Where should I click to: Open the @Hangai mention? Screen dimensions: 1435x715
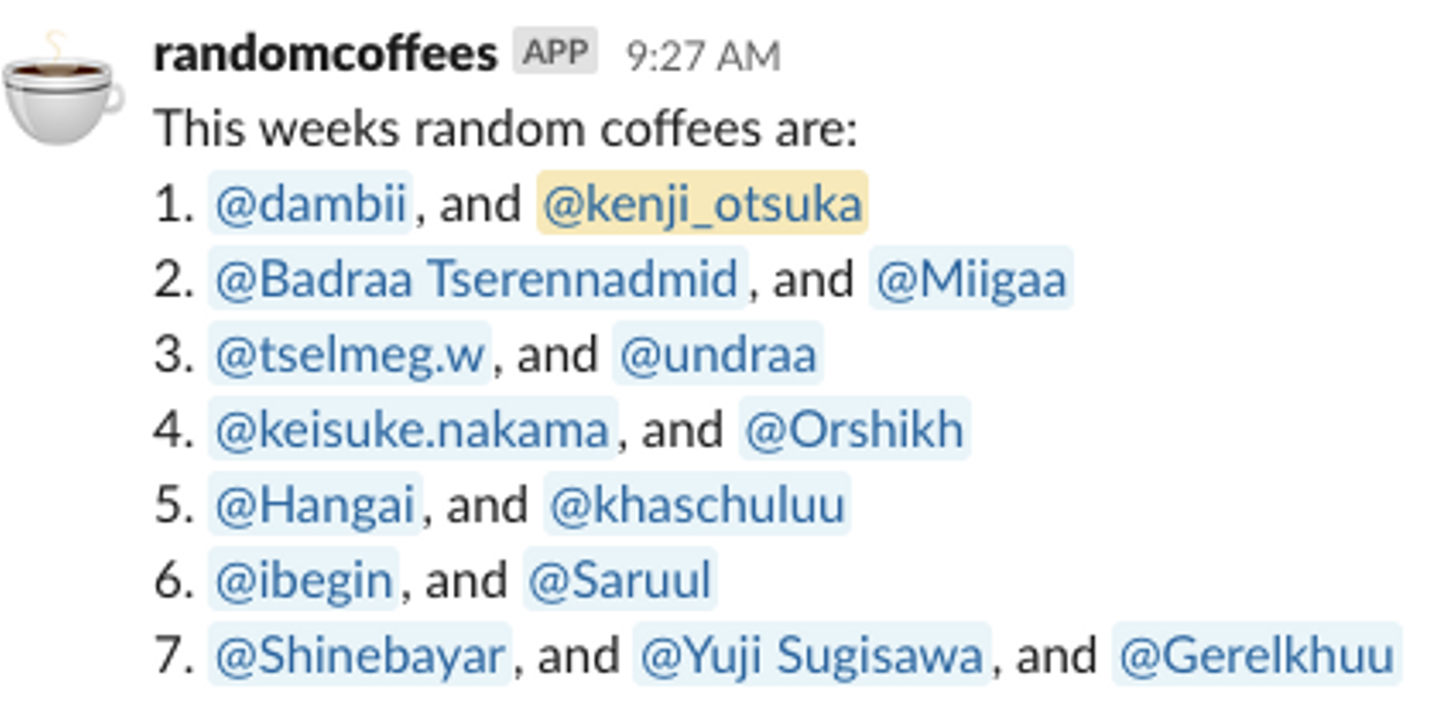tap(315, 505)
